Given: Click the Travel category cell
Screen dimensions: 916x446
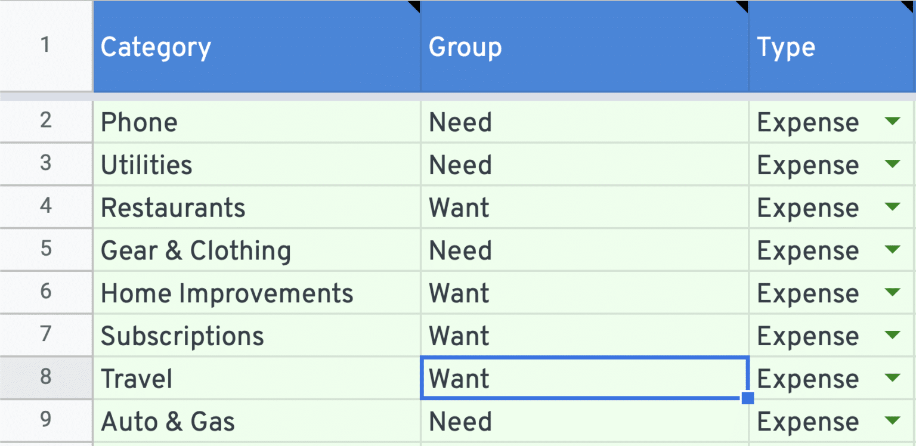Looking at the screenshot, I should click(257, 379).
